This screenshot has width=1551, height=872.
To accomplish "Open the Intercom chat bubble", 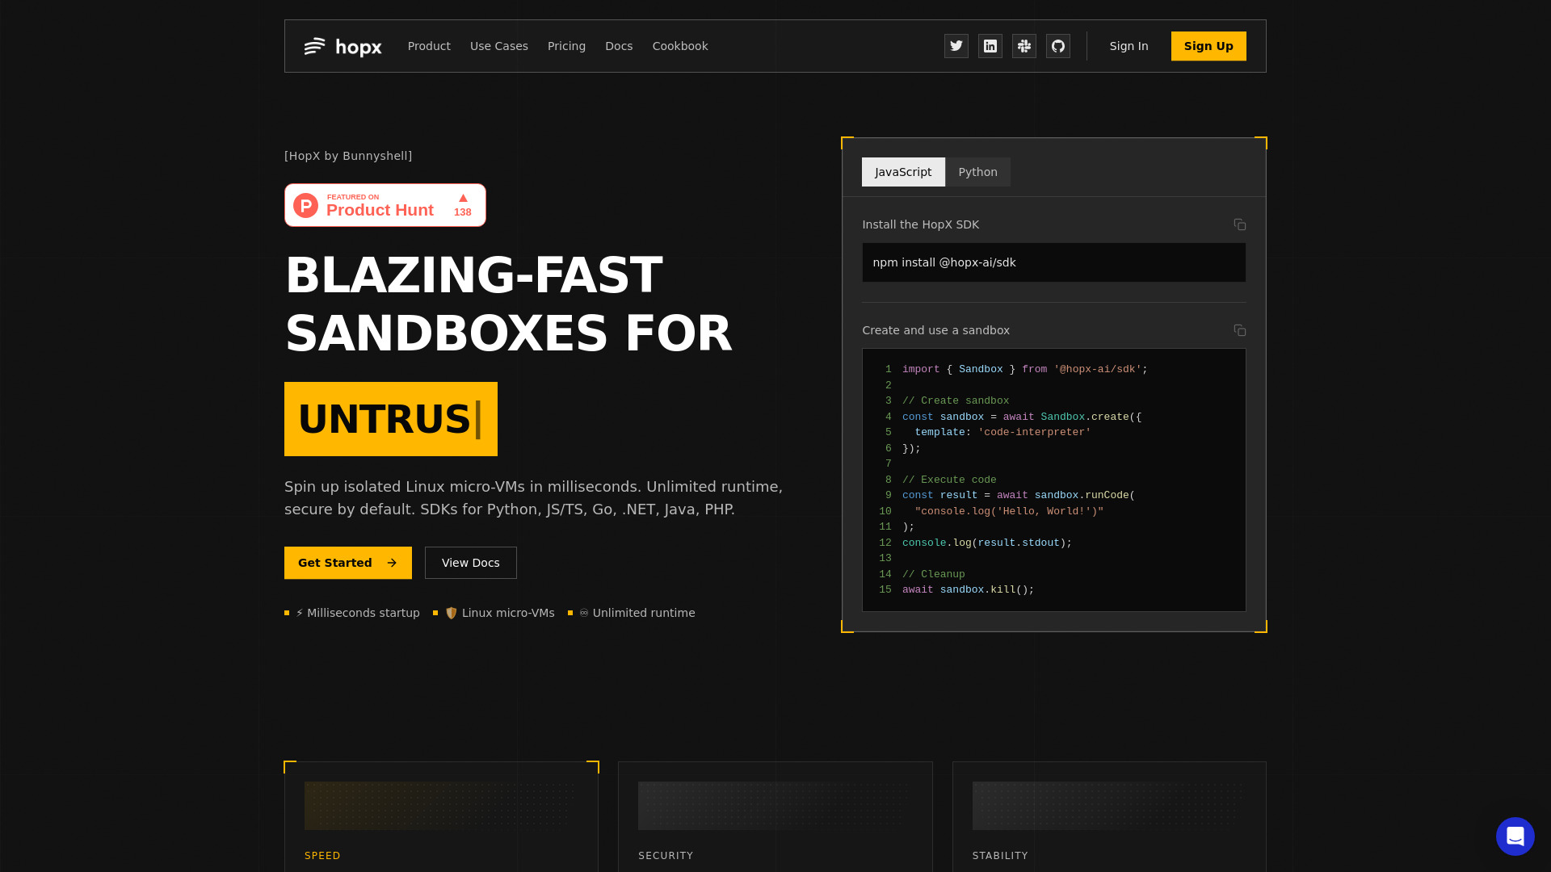I will point(1515,836).
